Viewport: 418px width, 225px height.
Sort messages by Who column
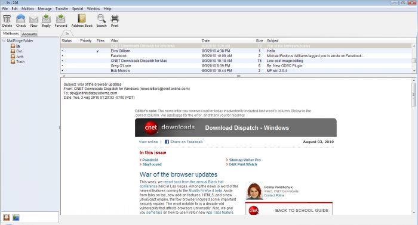115,40
